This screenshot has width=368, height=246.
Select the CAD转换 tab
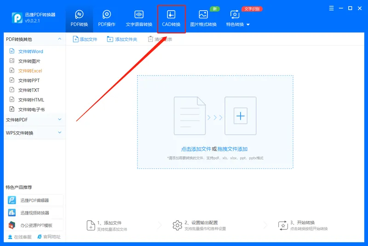(171, 19)
